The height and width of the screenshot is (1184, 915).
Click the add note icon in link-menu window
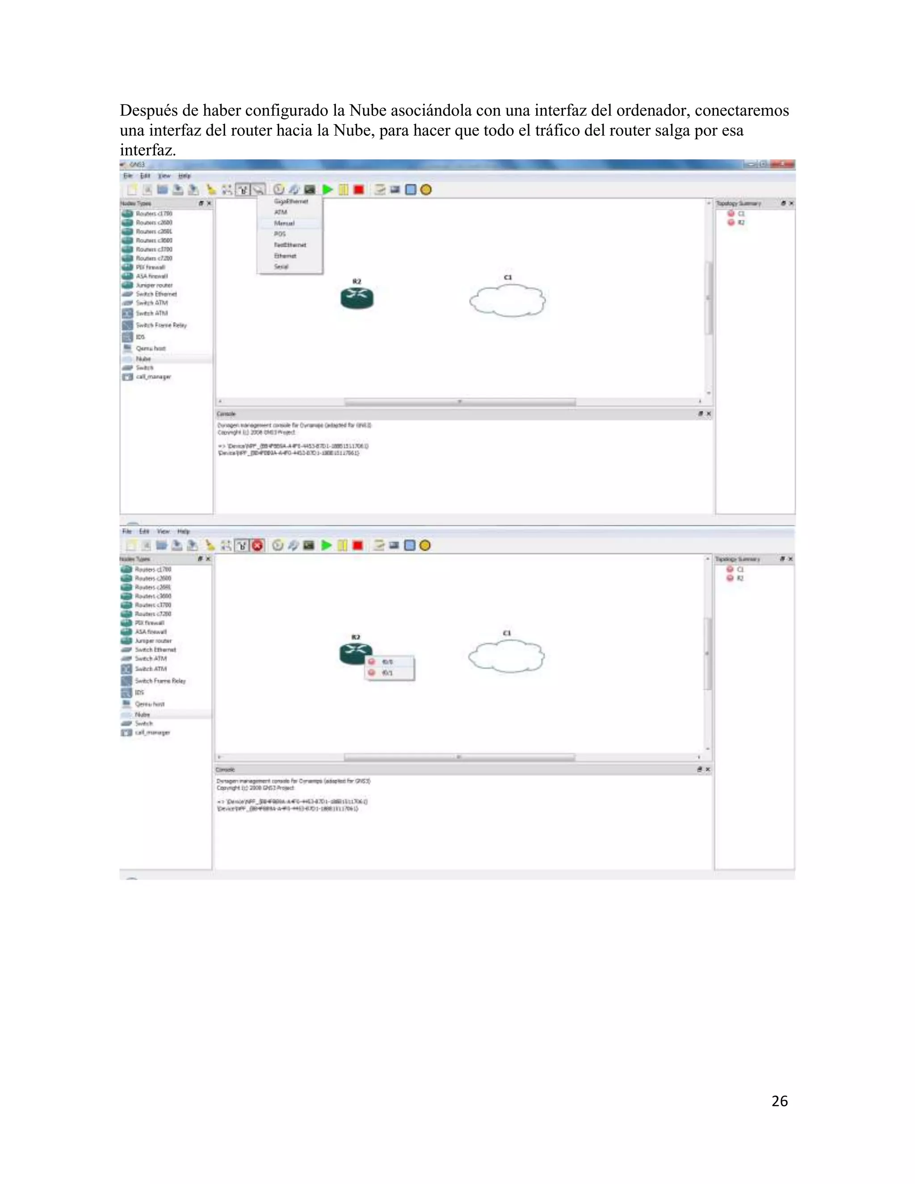pyautogui.click(x=380, y=190)
